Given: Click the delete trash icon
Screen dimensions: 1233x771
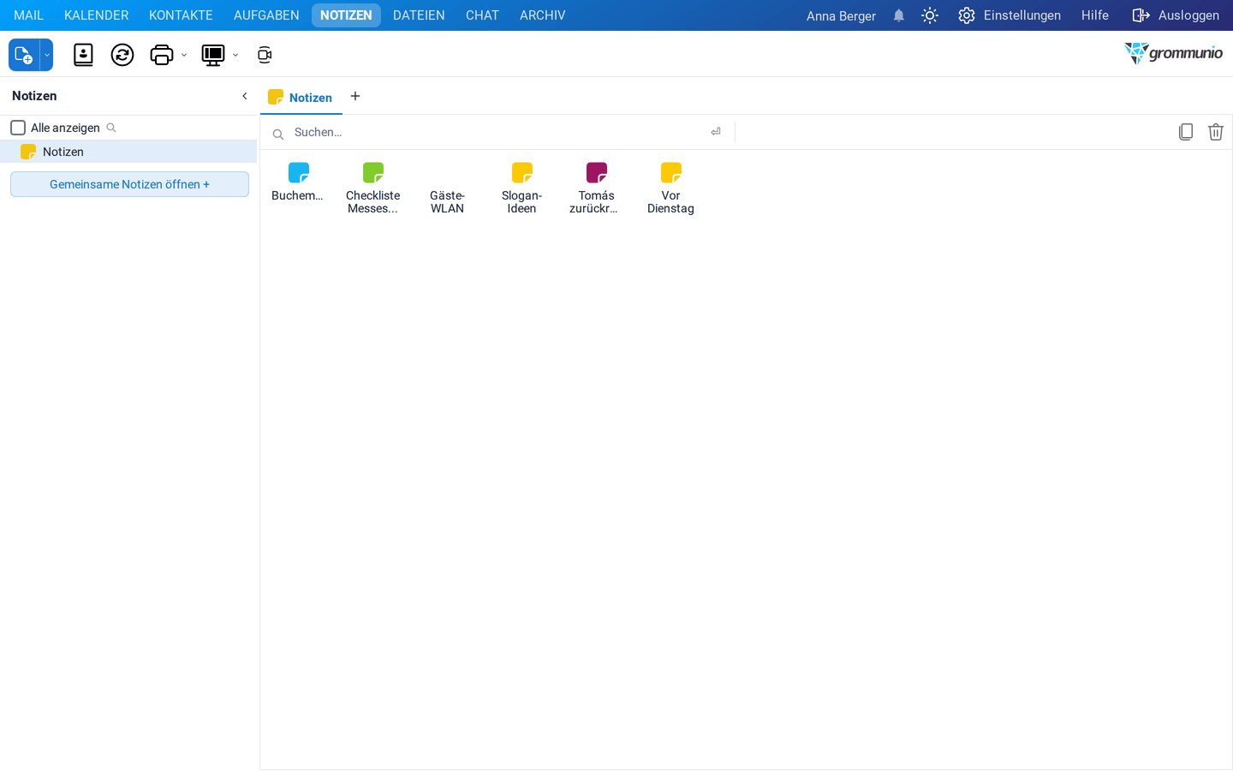Looking at the screenshot, I should click(x=1216, y=132).
